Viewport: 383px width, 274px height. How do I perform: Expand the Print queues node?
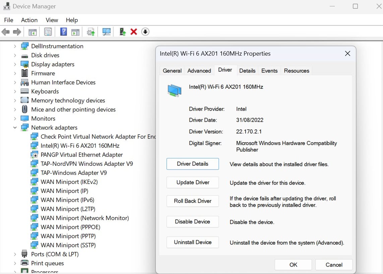pyautogui.click(x=15, y=263)
